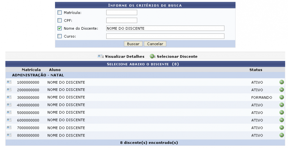View details of matrícula 1000000000
288x148 pixels.
9,82
